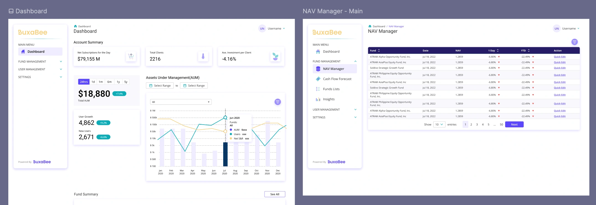Click the home icon in NAV Manager breadcrumb
The height and width of the screenshot is (205, 596).
[370, 26]
